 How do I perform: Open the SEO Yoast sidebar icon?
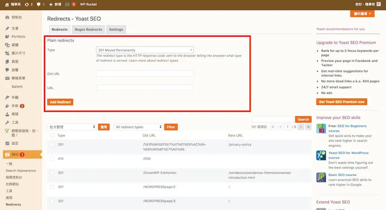[7, 155]
